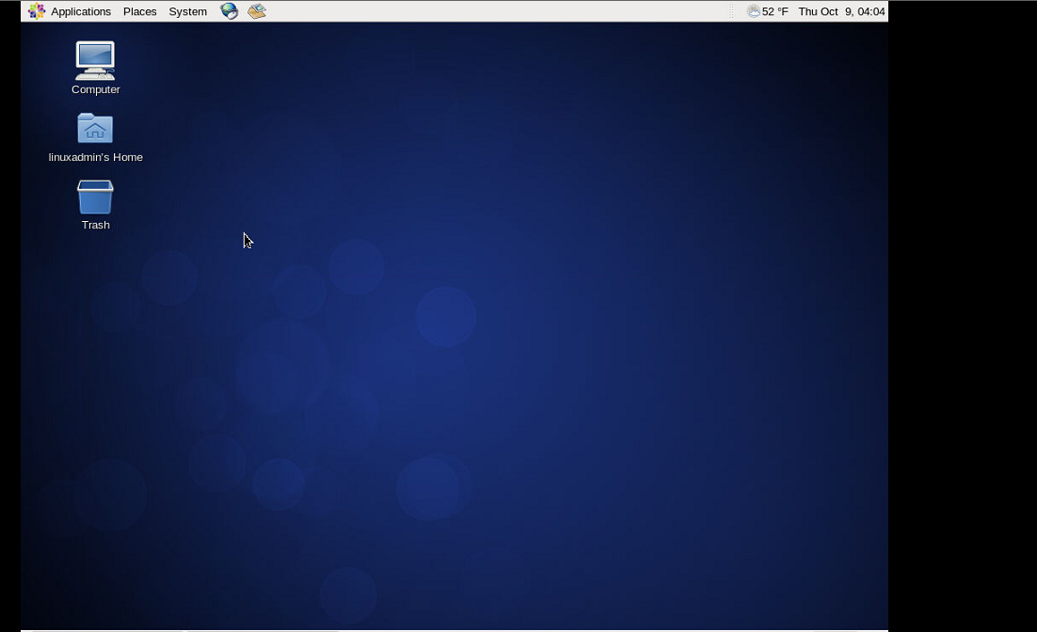Click the dotted handle left of weather
Image resolution: width=1037 pixels, height=632 pixels.
click(732, 11)
